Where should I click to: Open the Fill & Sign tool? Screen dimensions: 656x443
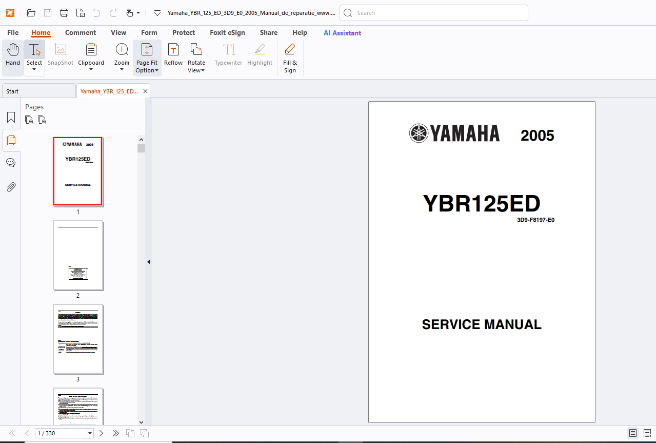click(290, 59)
